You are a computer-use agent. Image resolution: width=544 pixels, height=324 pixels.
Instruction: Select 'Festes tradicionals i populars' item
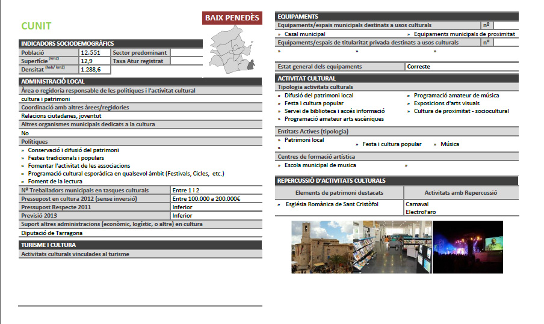(66, 158)
